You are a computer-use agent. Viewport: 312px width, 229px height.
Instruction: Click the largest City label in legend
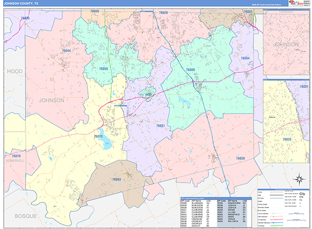(x=302, y=194)
